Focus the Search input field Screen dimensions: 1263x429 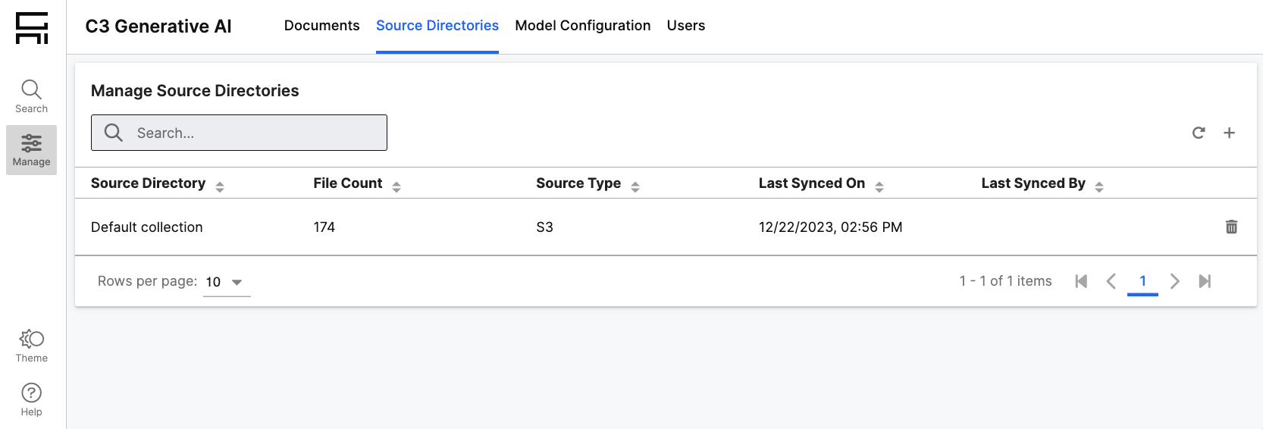point(239,133)
